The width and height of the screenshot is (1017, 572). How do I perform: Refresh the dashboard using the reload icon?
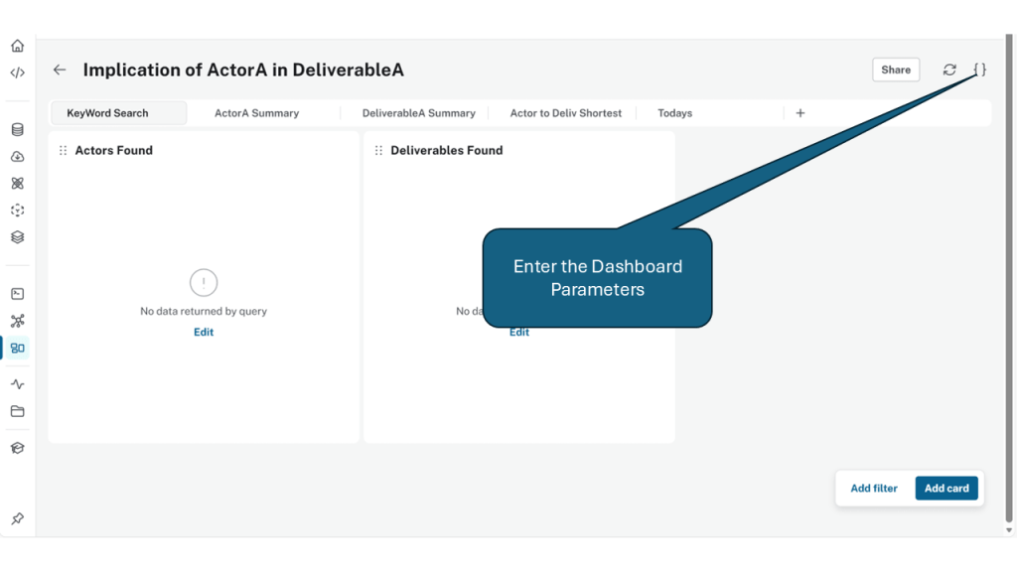(949, 70)
